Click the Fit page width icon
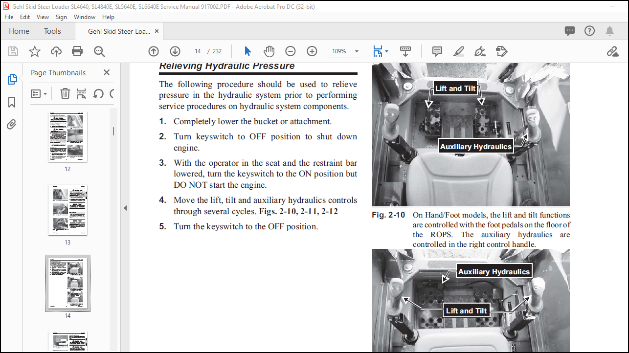Viewport: 629px width, 353px height. (x=378, y=51)
